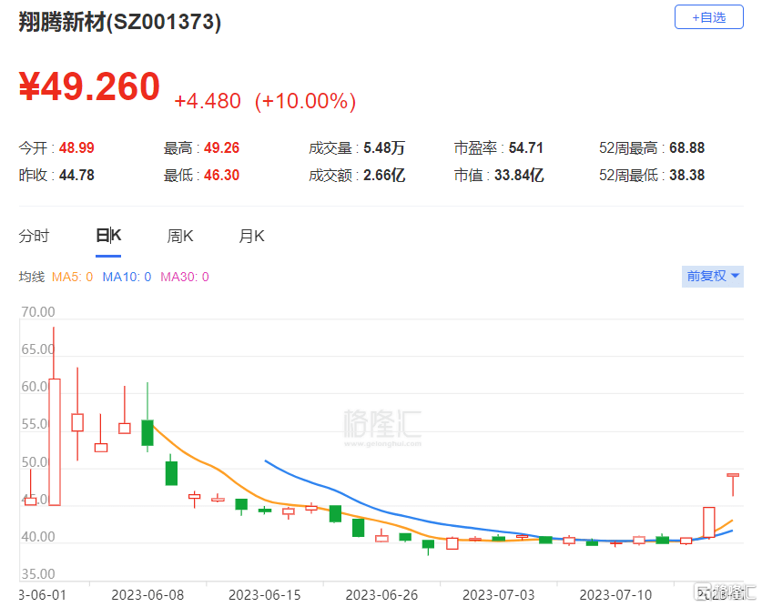Click the 52周最高 value 68.88

686,148
